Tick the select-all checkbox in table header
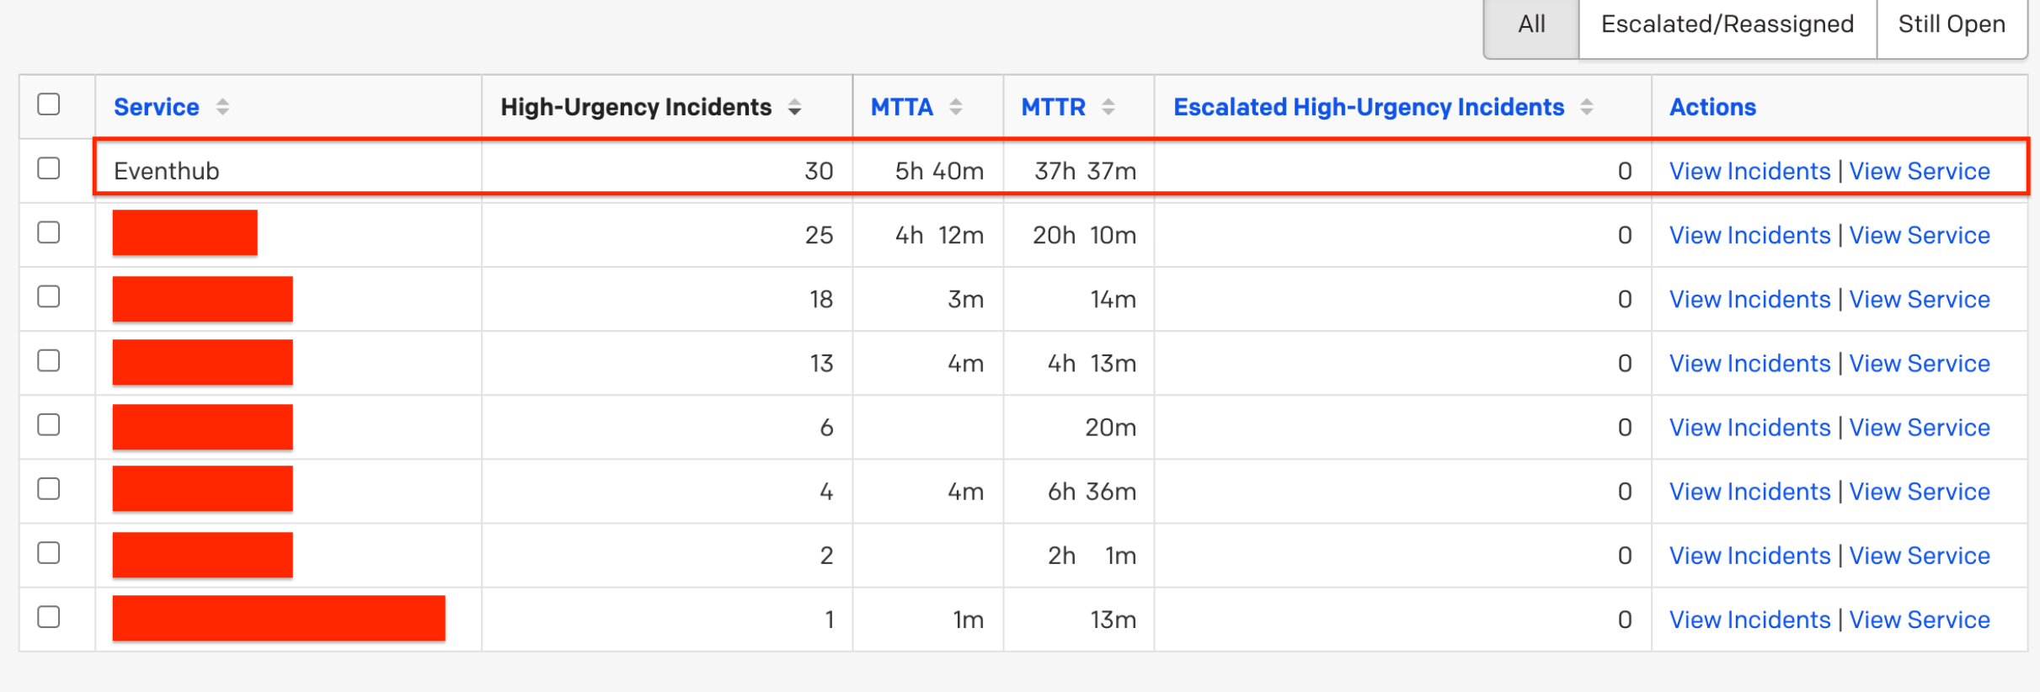 (49, 104)
